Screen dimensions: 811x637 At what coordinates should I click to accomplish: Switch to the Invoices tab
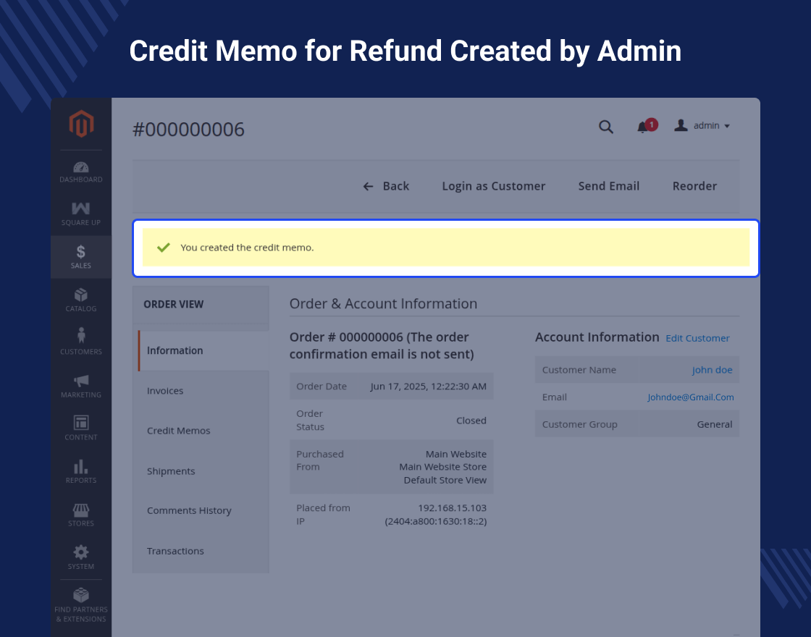coord(165,391)
